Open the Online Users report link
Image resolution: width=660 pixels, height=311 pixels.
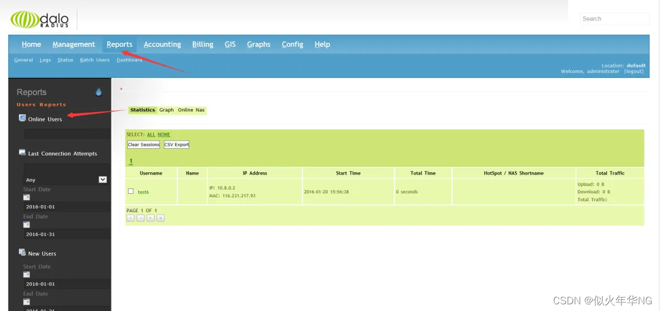pyautogui.click(x=45, y=119)
